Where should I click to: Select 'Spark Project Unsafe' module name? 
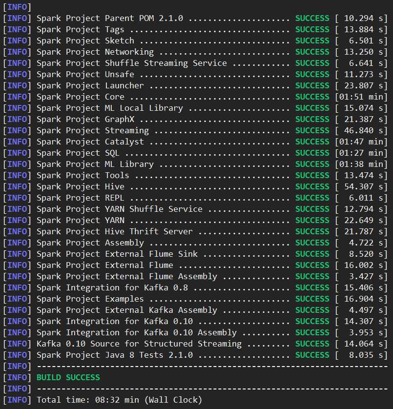pos(85,75)
